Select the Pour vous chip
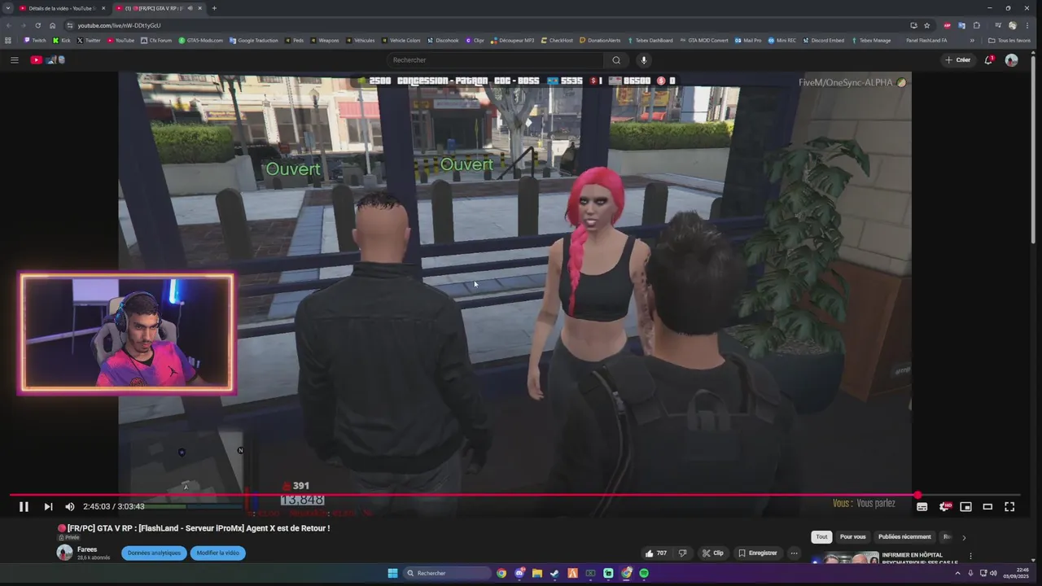 pyautogui.click(x=852, y=536)
